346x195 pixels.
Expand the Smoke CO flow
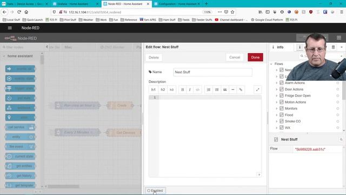[x=276, y=121]
